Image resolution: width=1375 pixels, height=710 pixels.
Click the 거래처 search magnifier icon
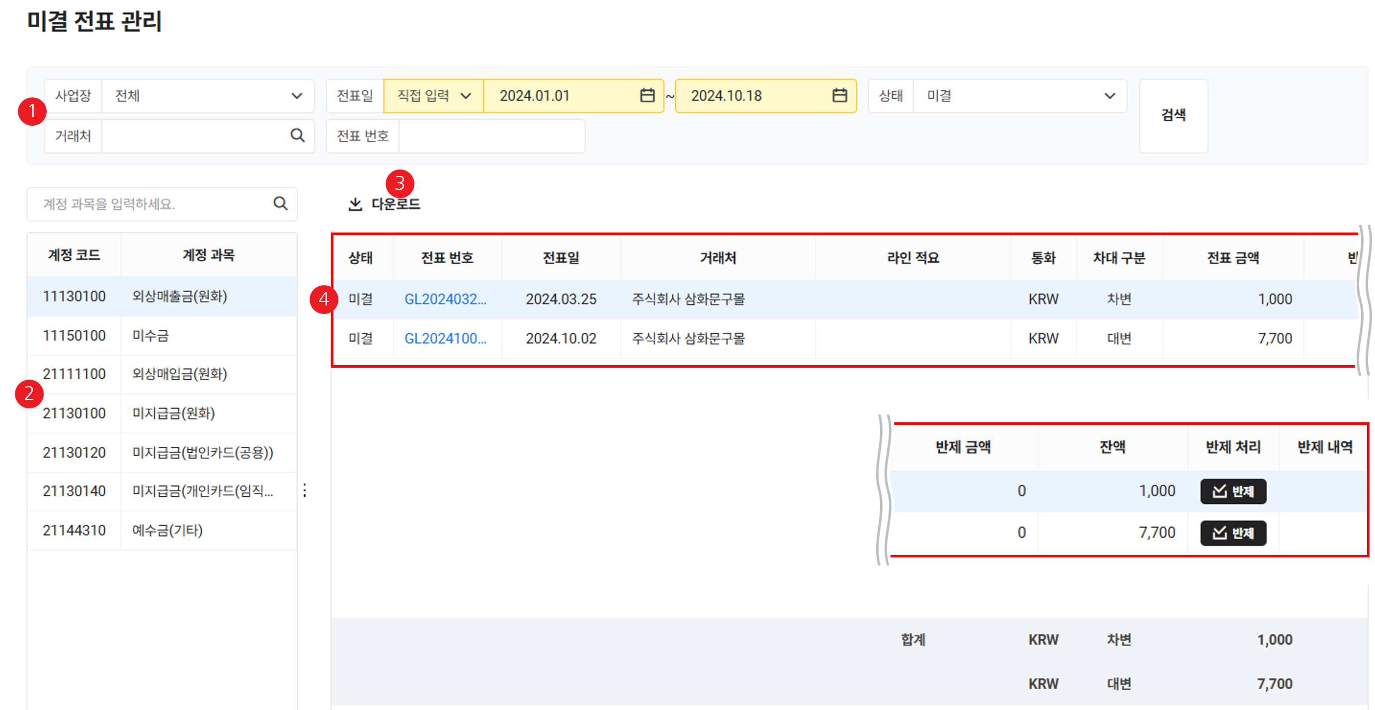tap(297, 136)
